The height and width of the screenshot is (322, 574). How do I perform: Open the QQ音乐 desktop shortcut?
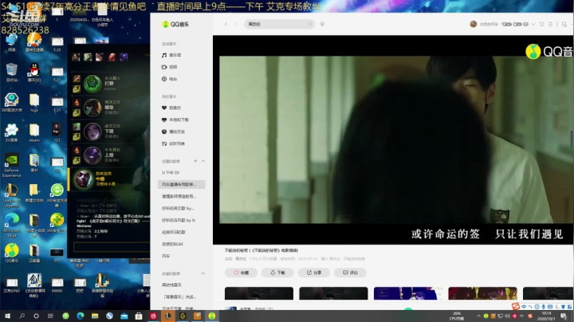(11, 253)
